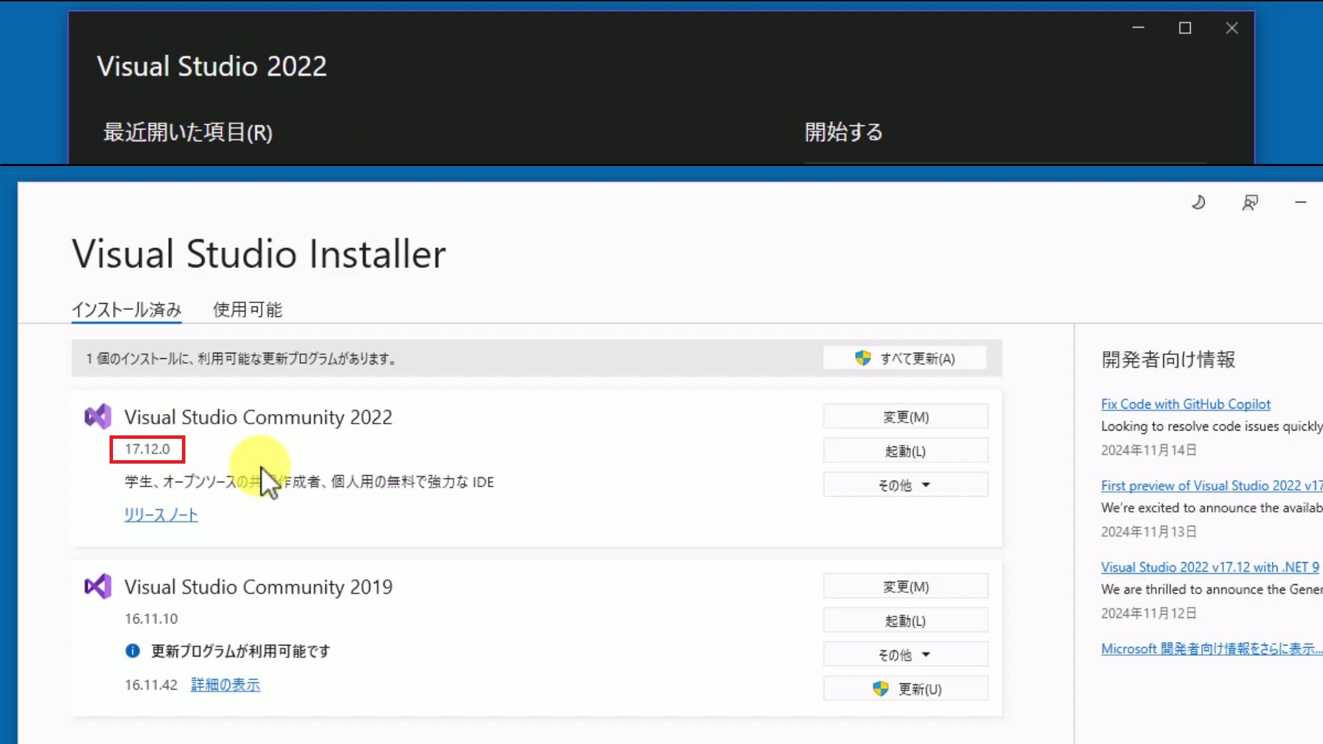Open 詳細の表示 link for 16.11.42
Image resolution: width=1323 pixels, height=744 pixels.
pos(225,685)
